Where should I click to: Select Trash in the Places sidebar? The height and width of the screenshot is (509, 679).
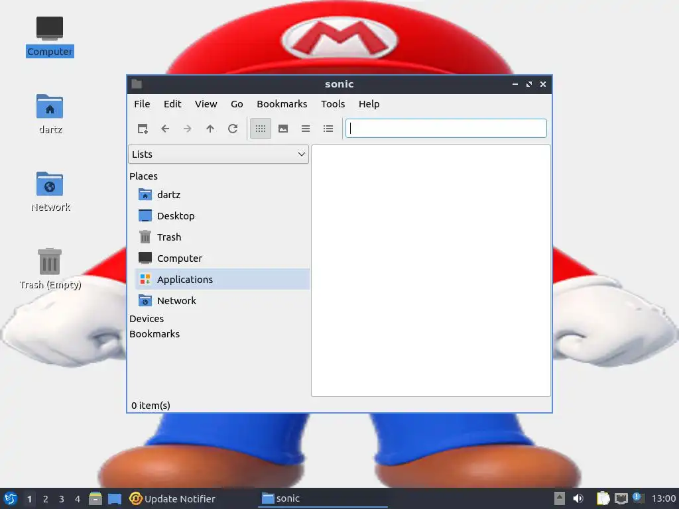[x=222, y=237]
